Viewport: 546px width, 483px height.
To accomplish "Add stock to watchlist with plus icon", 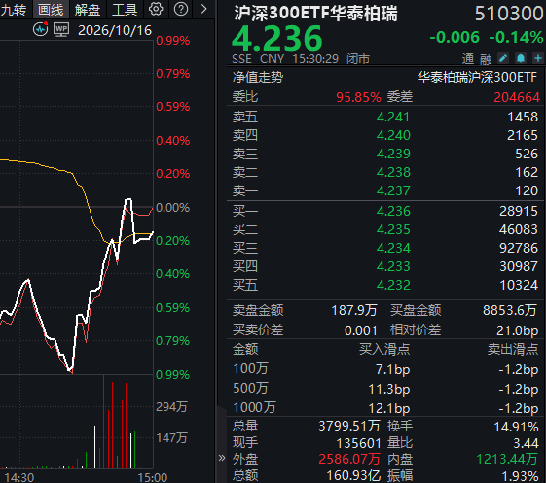I will click(538, 58).
